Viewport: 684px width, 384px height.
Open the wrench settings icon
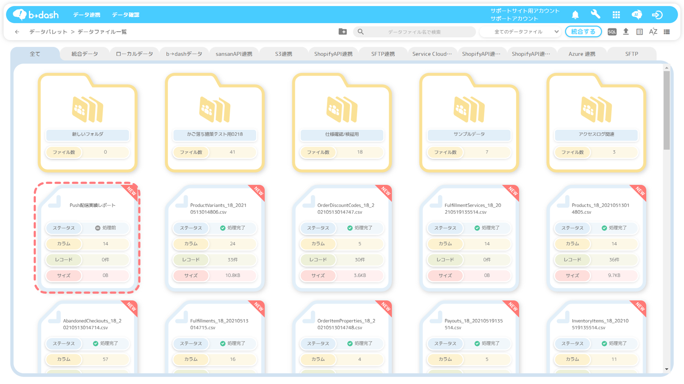point(595,14)
